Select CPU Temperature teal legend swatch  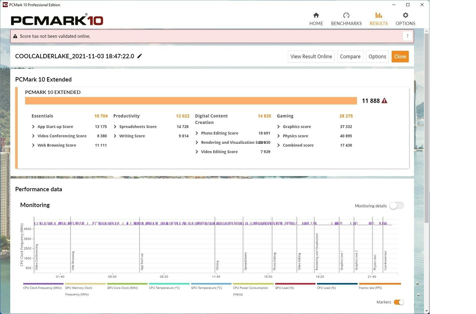[x=169, y=284]
